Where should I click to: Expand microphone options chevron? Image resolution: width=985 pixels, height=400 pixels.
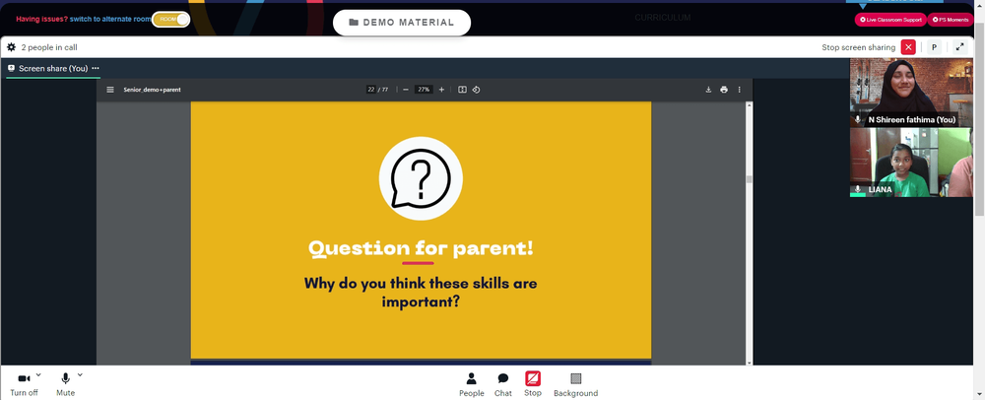pyautogui.click(x=80, y=375)
